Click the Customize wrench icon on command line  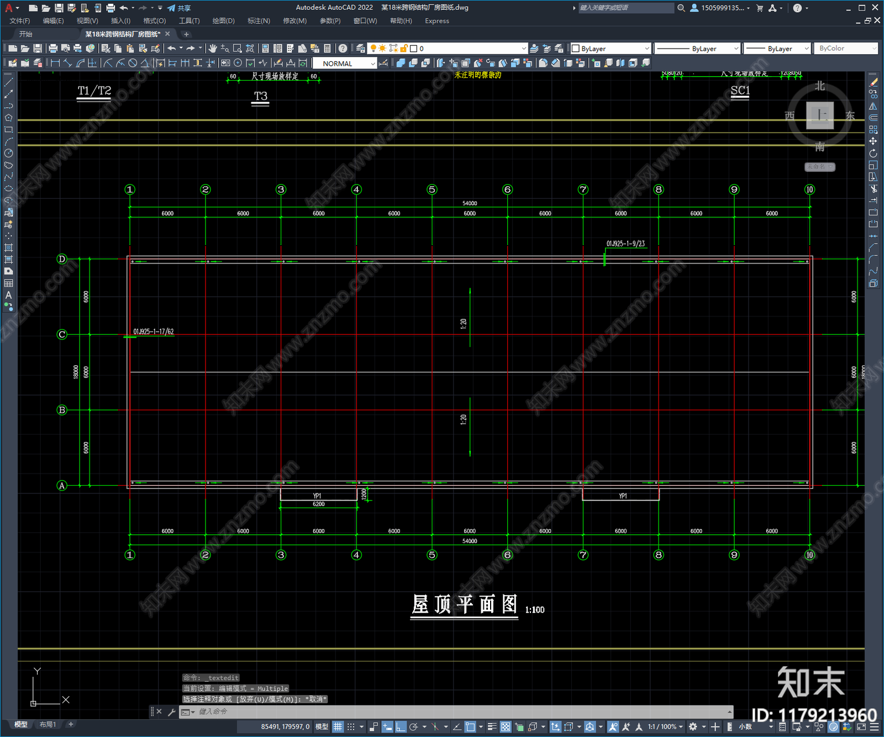point(171,712)
